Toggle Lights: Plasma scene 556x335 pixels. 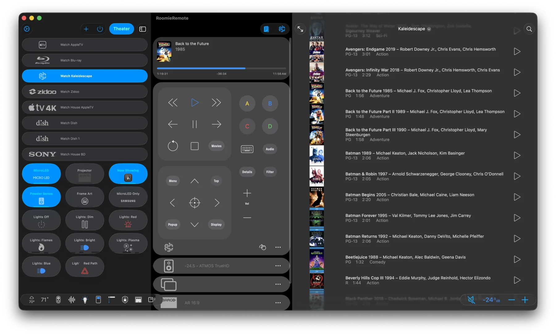click(x=128, y=244)
